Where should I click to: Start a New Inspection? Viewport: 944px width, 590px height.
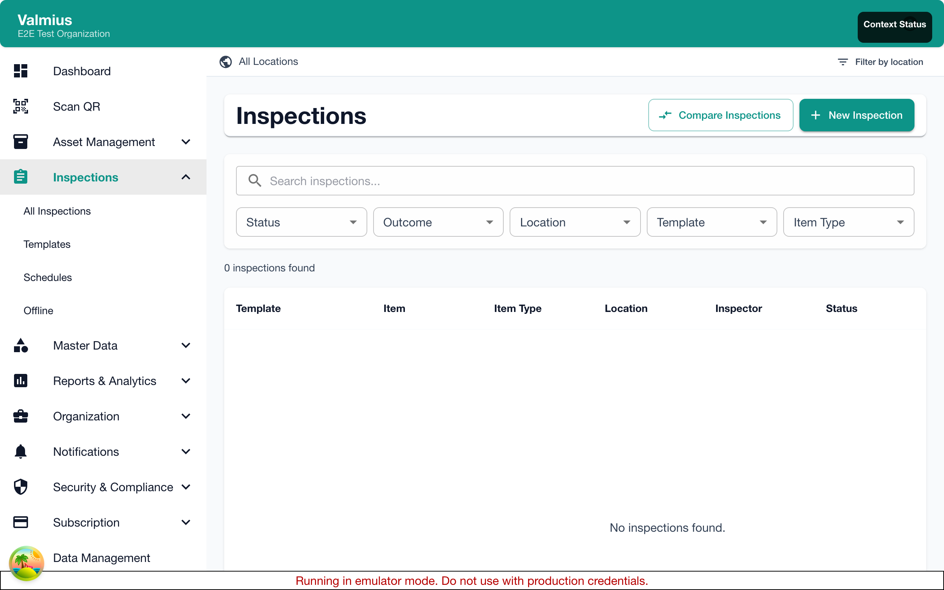coord(857,115)
